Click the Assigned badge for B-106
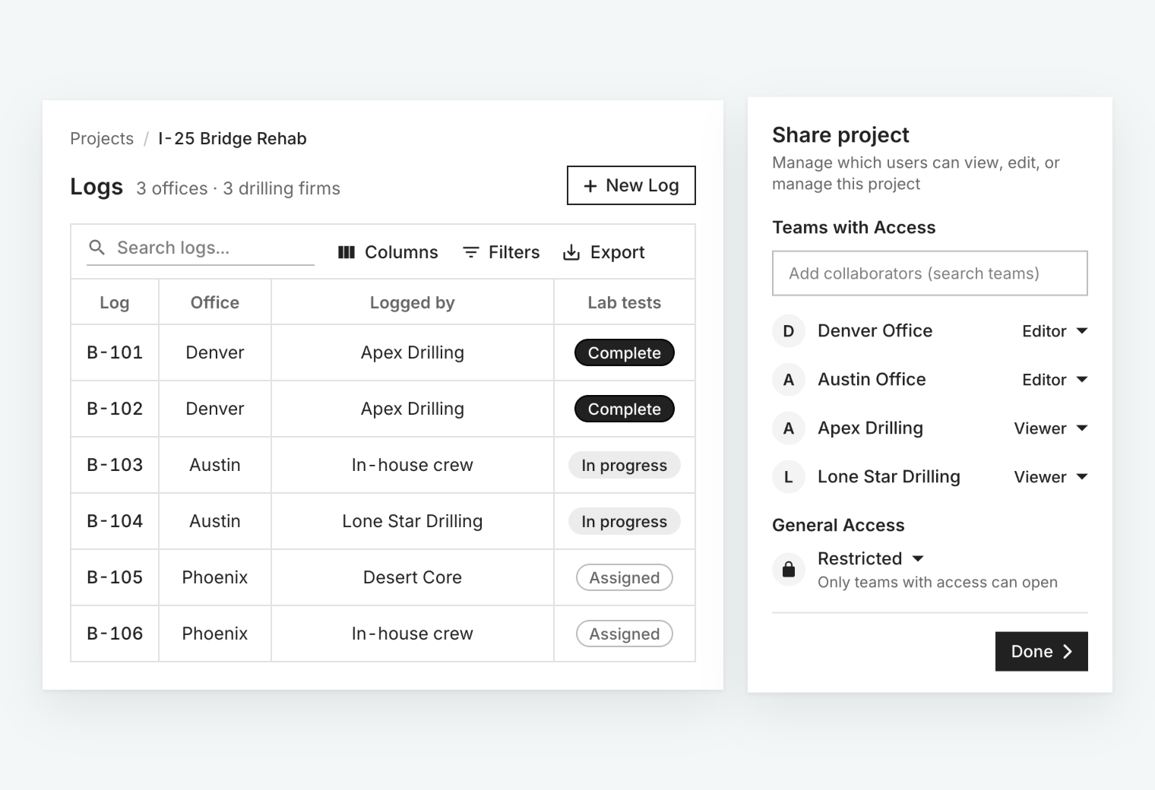The height and width of the screenshot is (790, 1155). click(625, 634)
